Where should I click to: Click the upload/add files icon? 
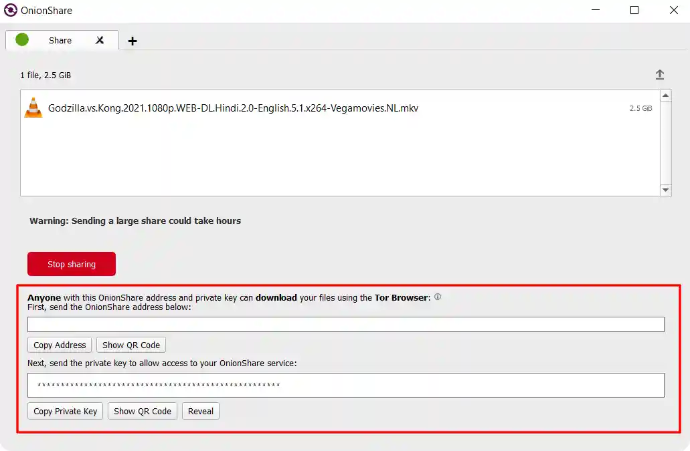[659, 75]
